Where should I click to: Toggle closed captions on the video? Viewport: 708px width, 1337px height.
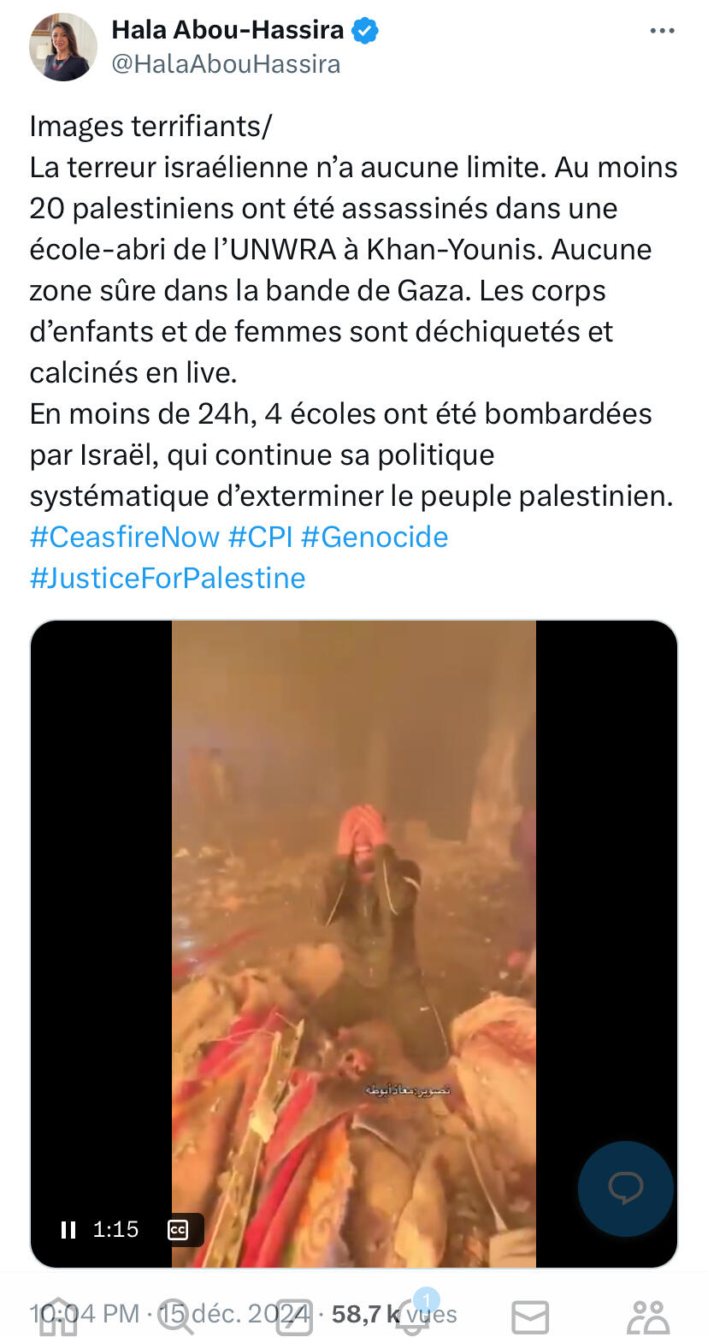coord(178,1230)
